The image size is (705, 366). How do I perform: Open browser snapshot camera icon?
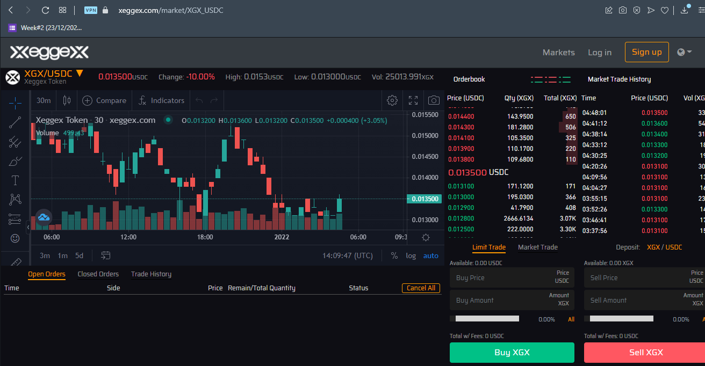tap(623, 10)
